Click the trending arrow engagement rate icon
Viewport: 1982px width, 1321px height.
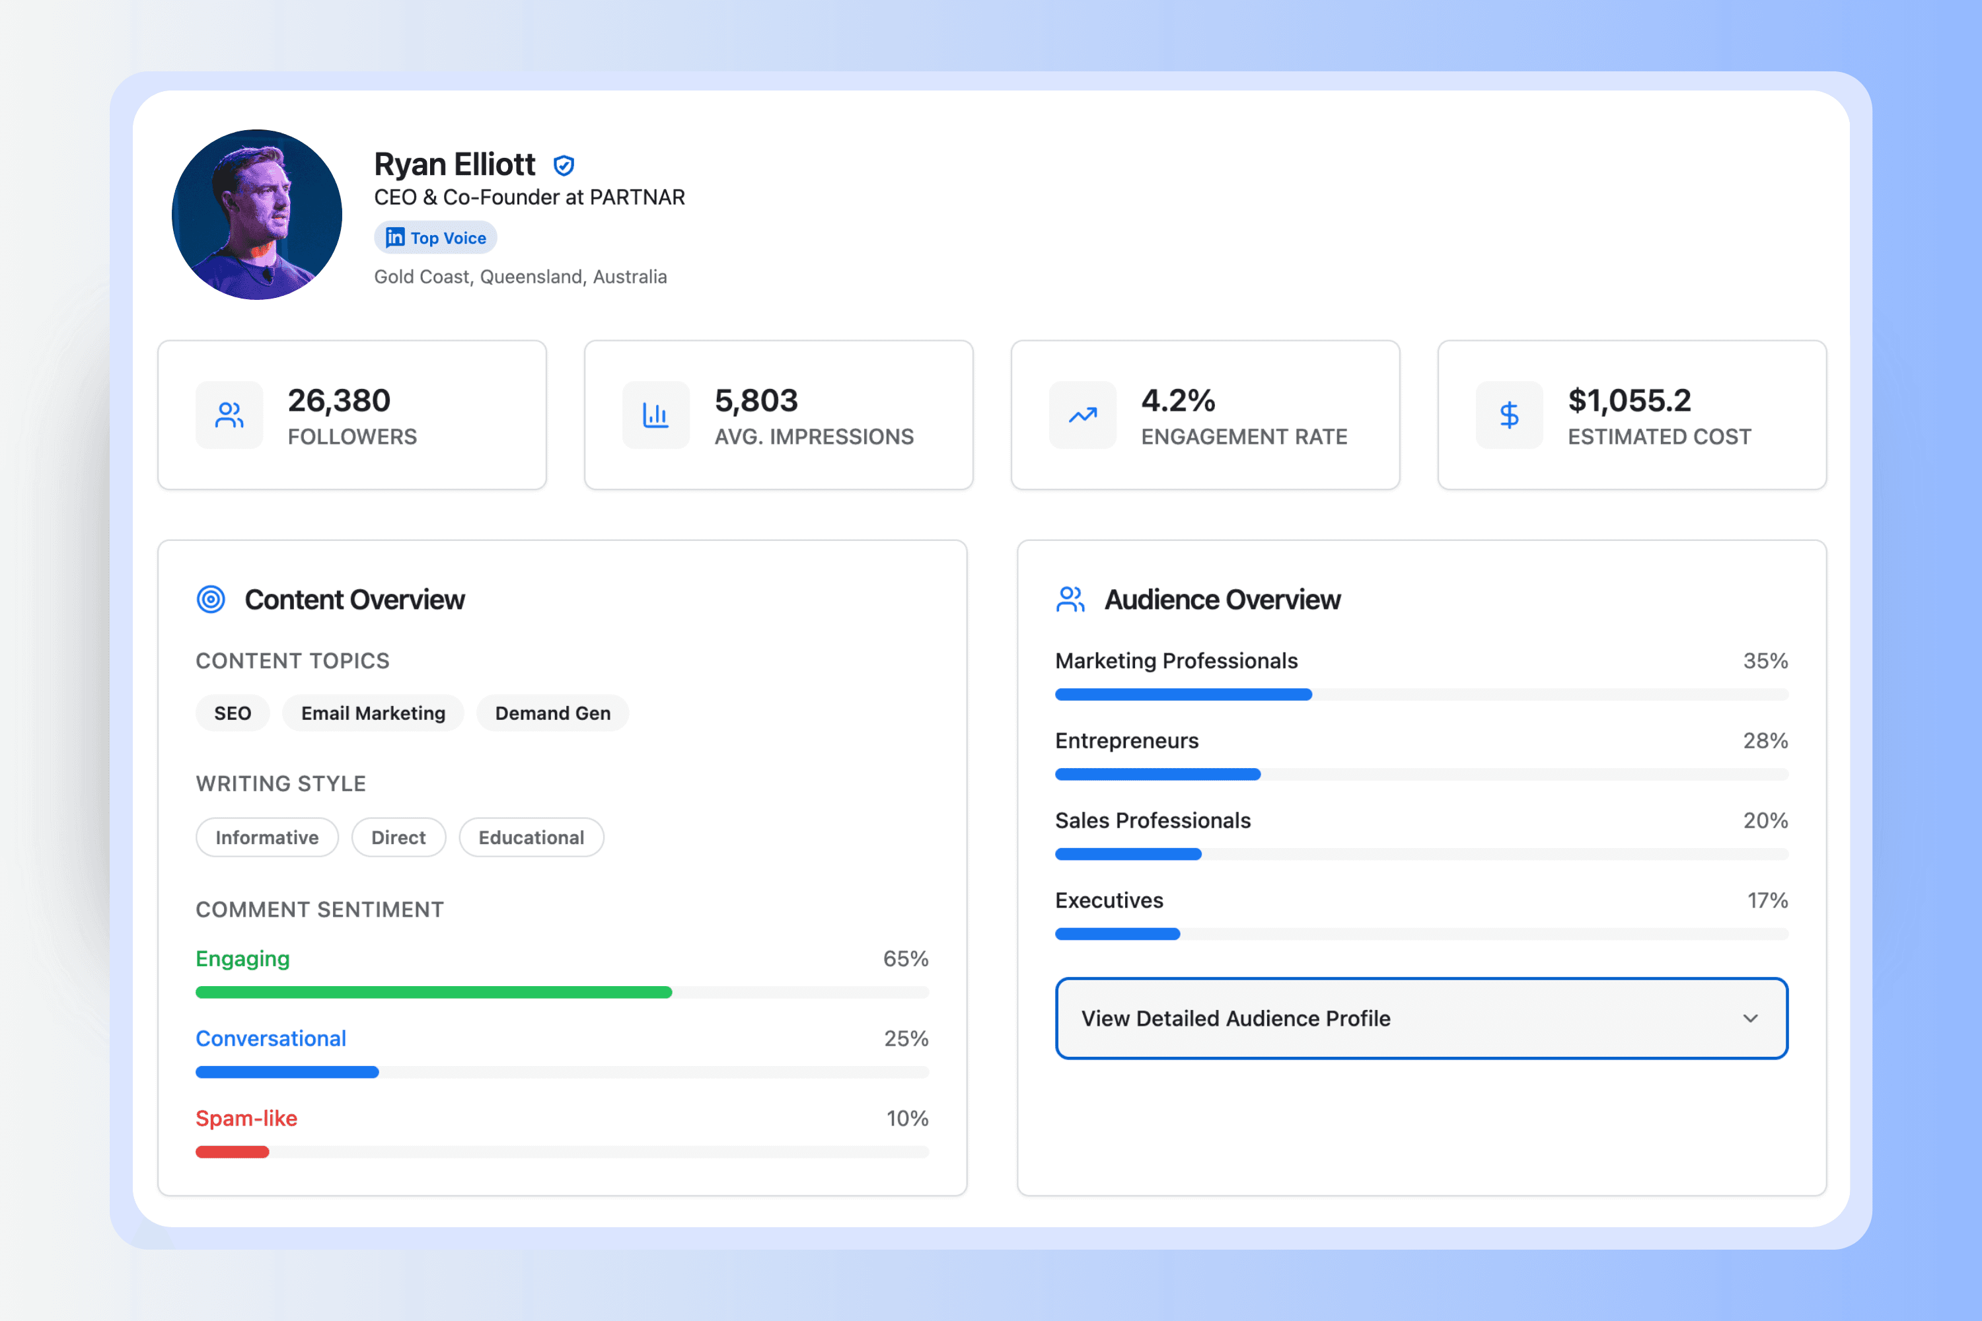(1083, 415)
